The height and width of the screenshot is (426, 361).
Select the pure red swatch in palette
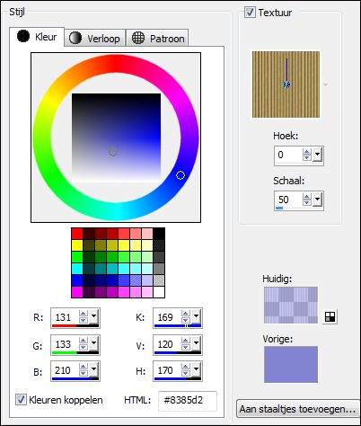tap(77, 234)
